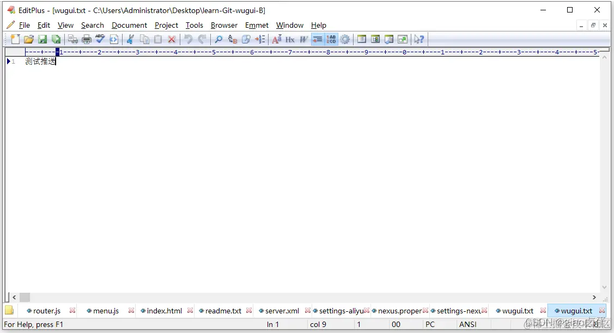Open the Document menu

(x=129, y=25)
